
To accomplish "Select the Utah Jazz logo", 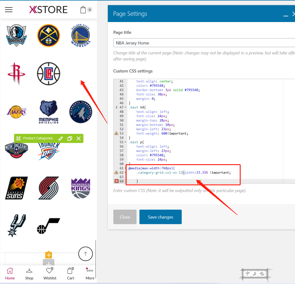I will click(x=49, y=226).
